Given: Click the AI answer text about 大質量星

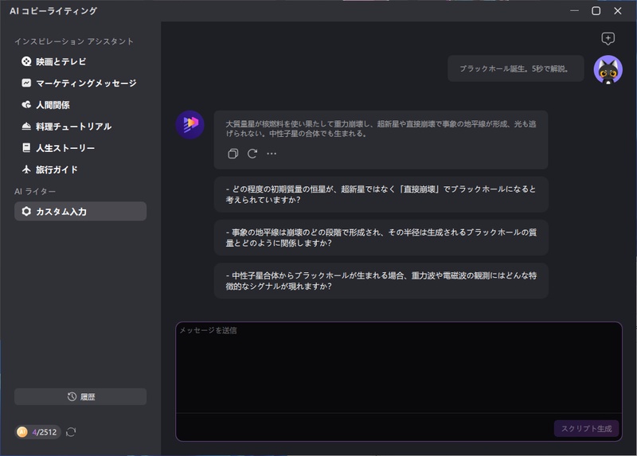Looking at the screenshot, I should tap(381, 128).
